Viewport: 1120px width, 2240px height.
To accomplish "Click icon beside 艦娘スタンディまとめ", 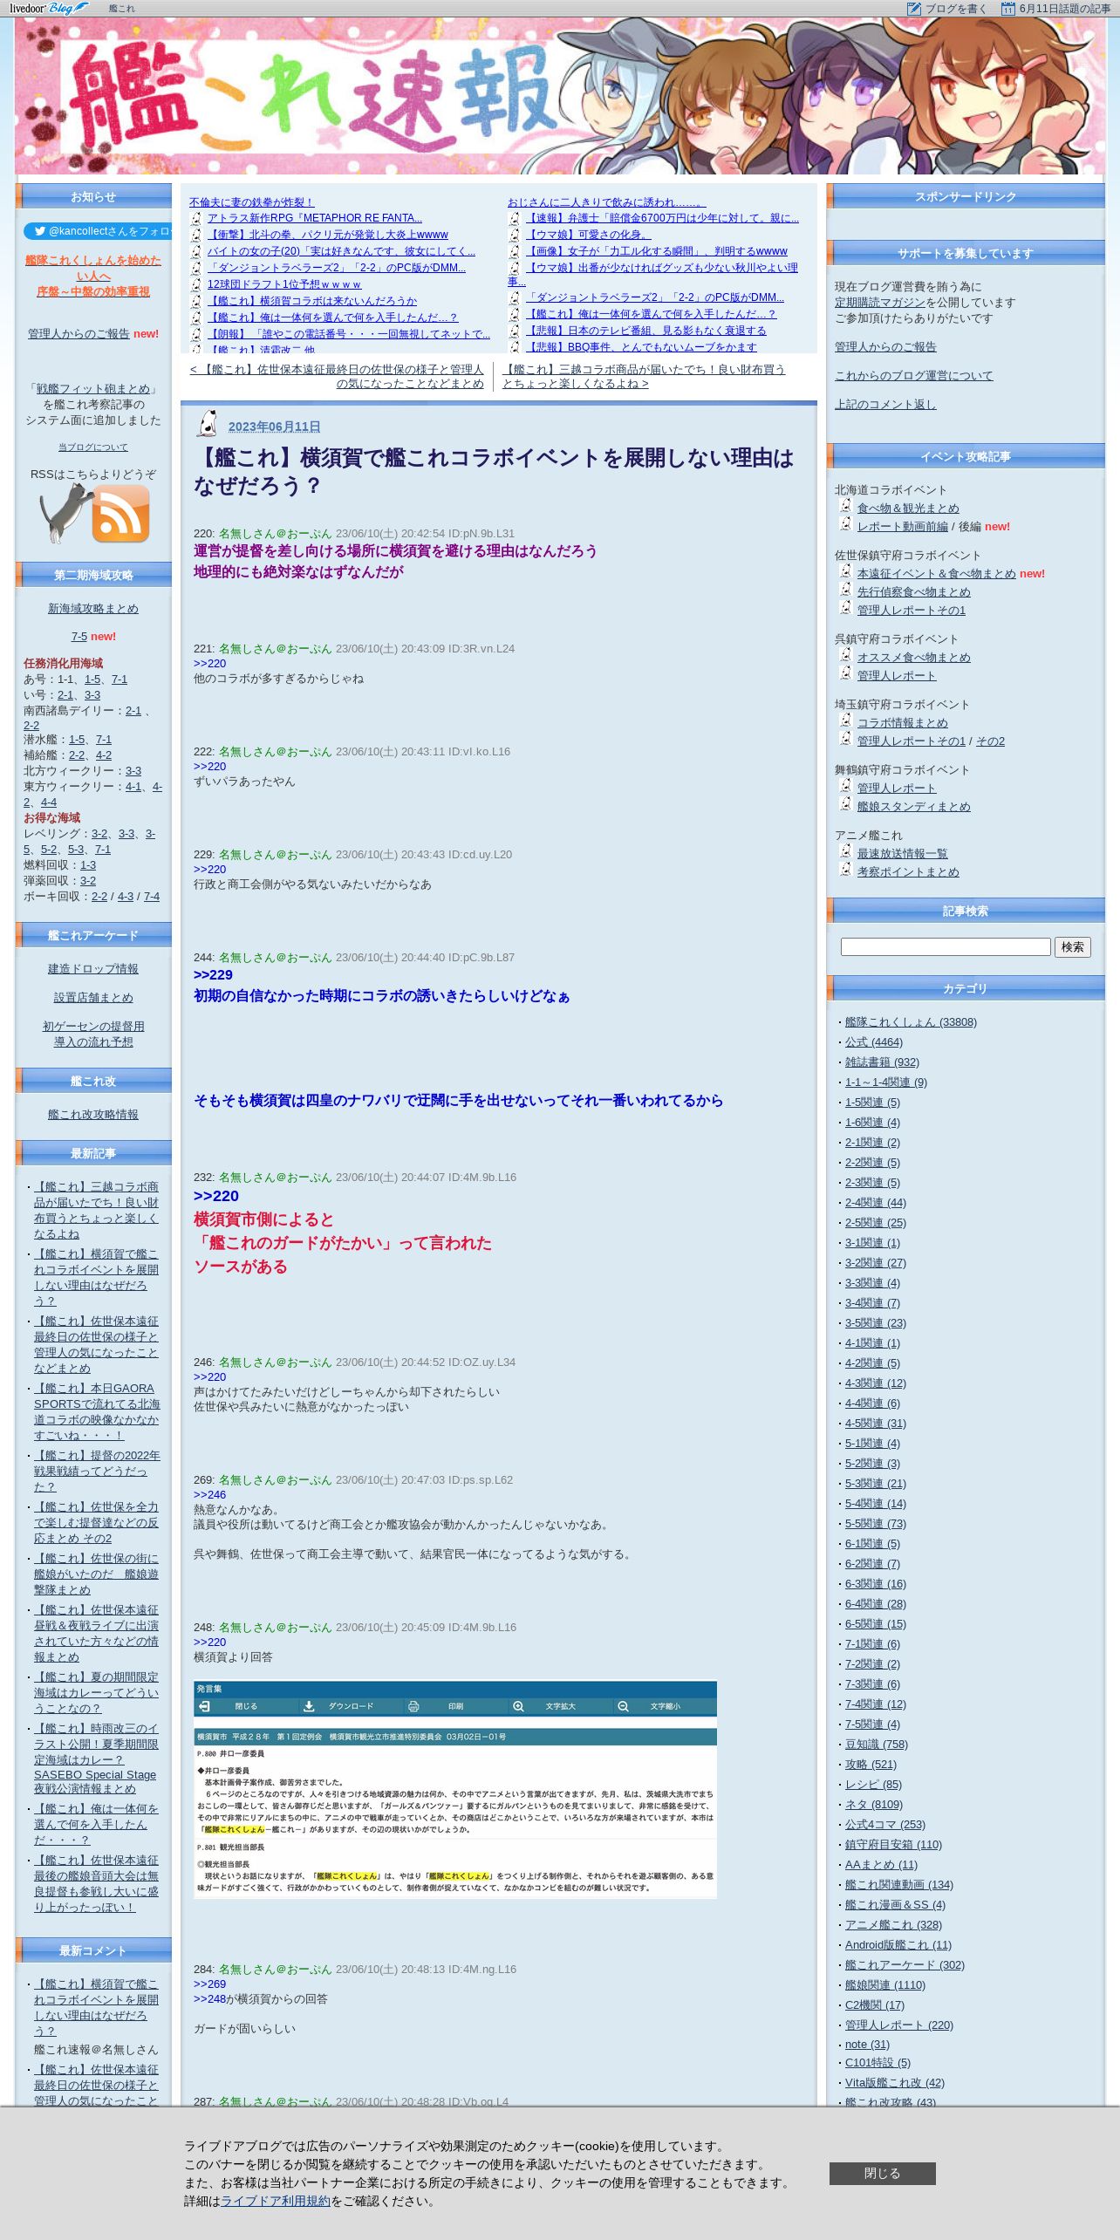I will (845, 804).
